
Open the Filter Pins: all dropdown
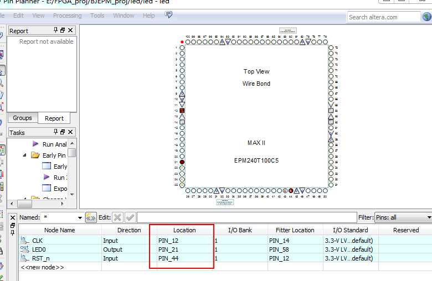(403, 217)
